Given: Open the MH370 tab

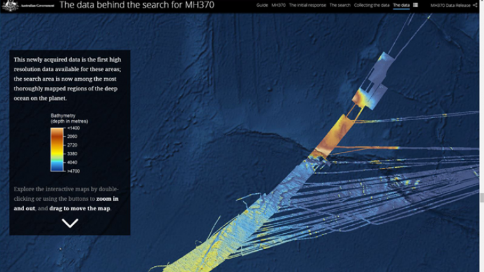Looking at the screenshot, I should coord(278,5).
